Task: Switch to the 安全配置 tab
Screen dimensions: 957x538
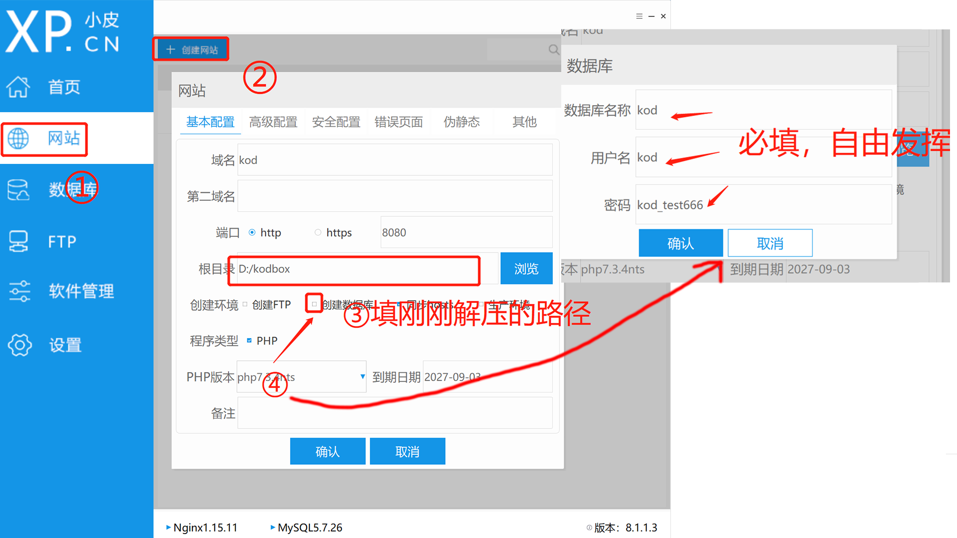Action: [336, 122]
